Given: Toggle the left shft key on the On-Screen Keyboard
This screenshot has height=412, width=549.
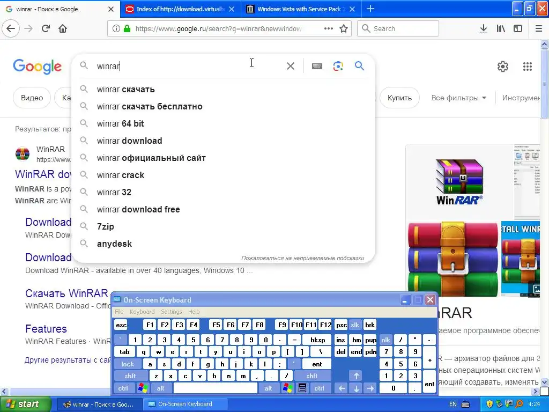Looking at the screenshot, I should 131,376.
